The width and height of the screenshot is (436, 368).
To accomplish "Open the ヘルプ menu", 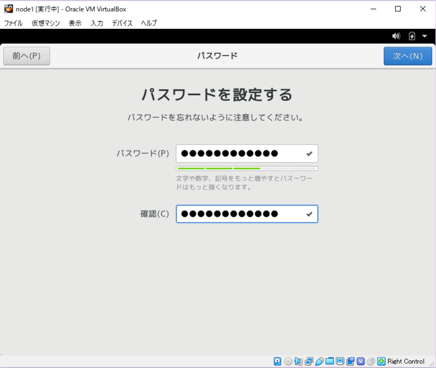I will tap(149, 23).
